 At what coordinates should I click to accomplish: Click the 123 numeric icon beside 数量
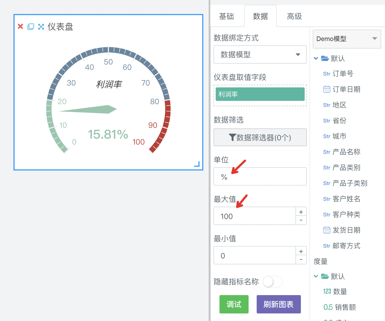327,291
